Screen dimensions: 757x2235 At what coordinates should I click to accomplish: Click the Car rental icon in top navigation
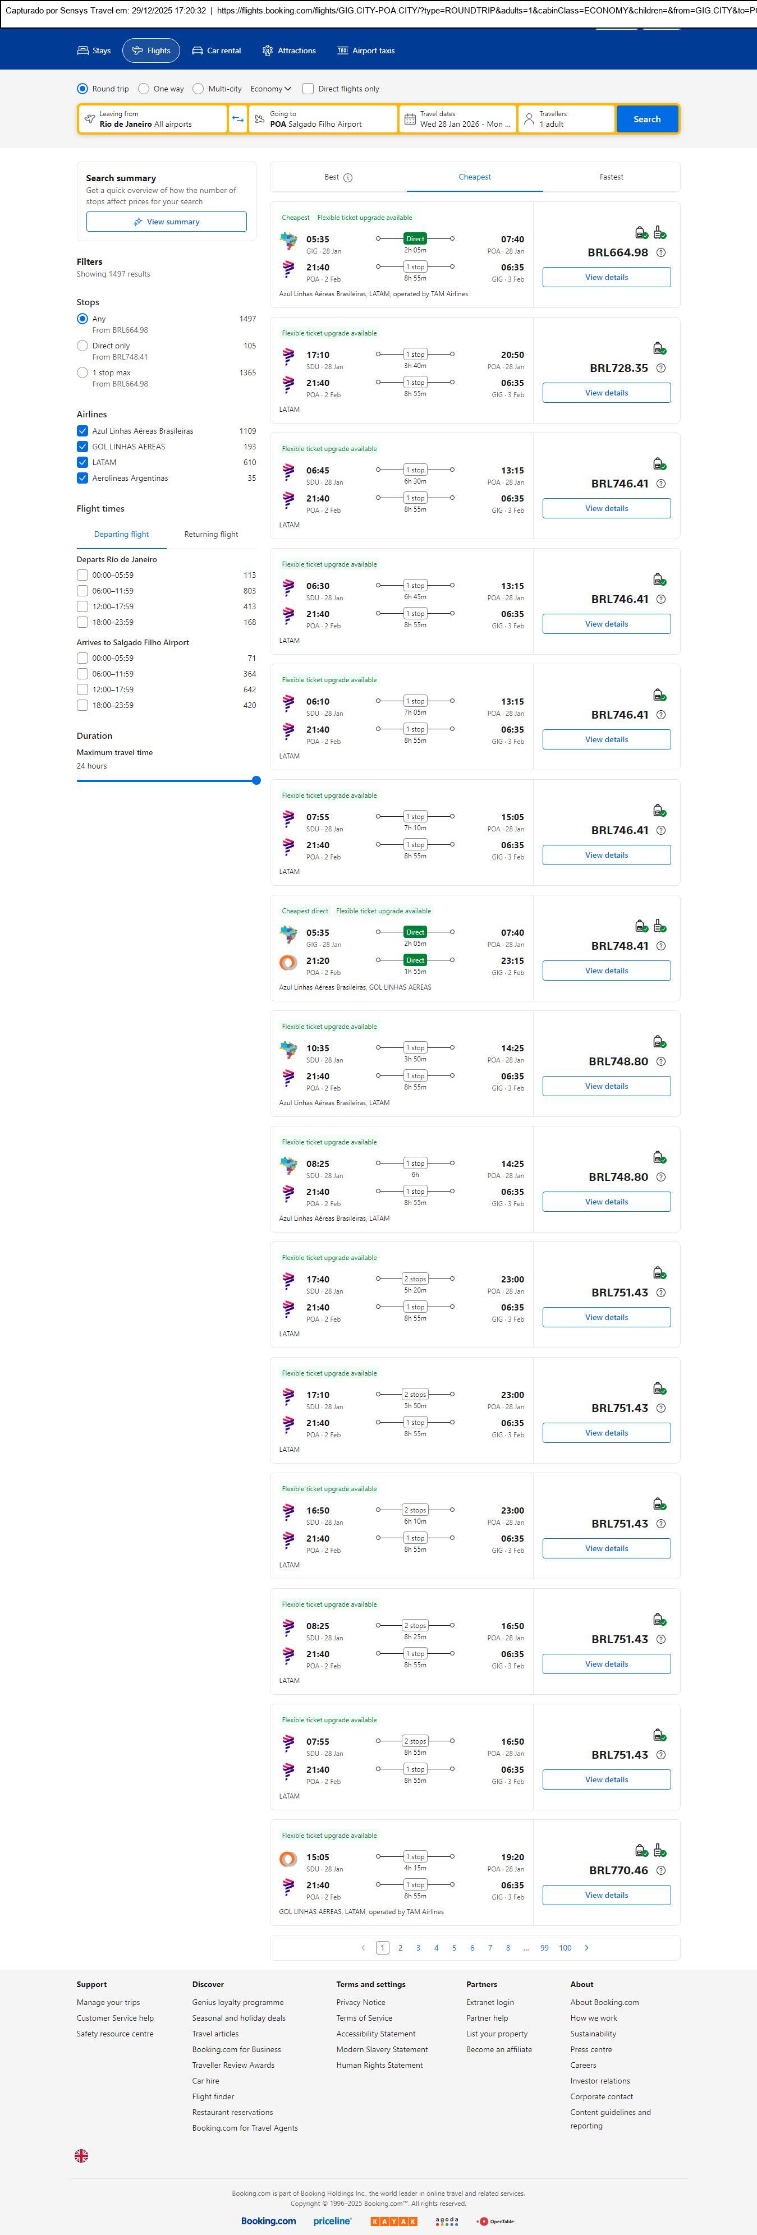coord(197,51)
